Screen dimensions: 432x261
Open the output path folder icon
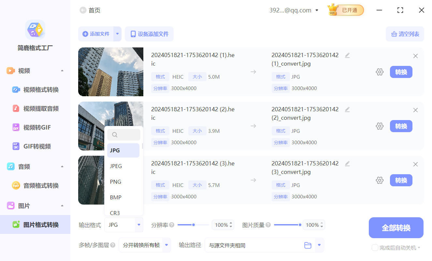pos(308,245)
